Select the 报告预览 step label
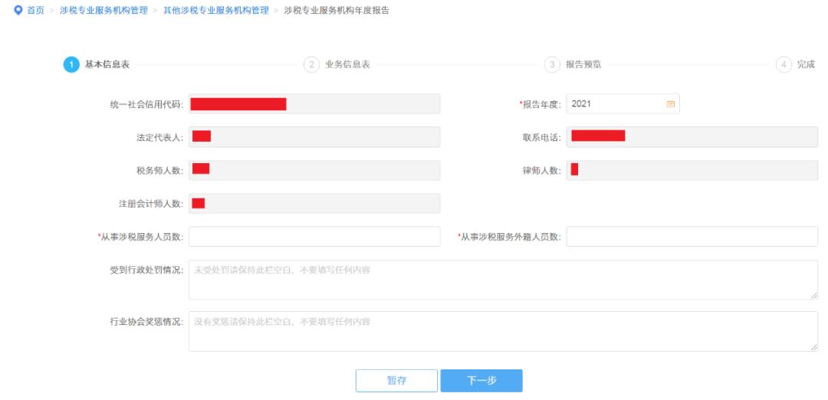Viewport: 828px width, 400px height. [583, 64]
